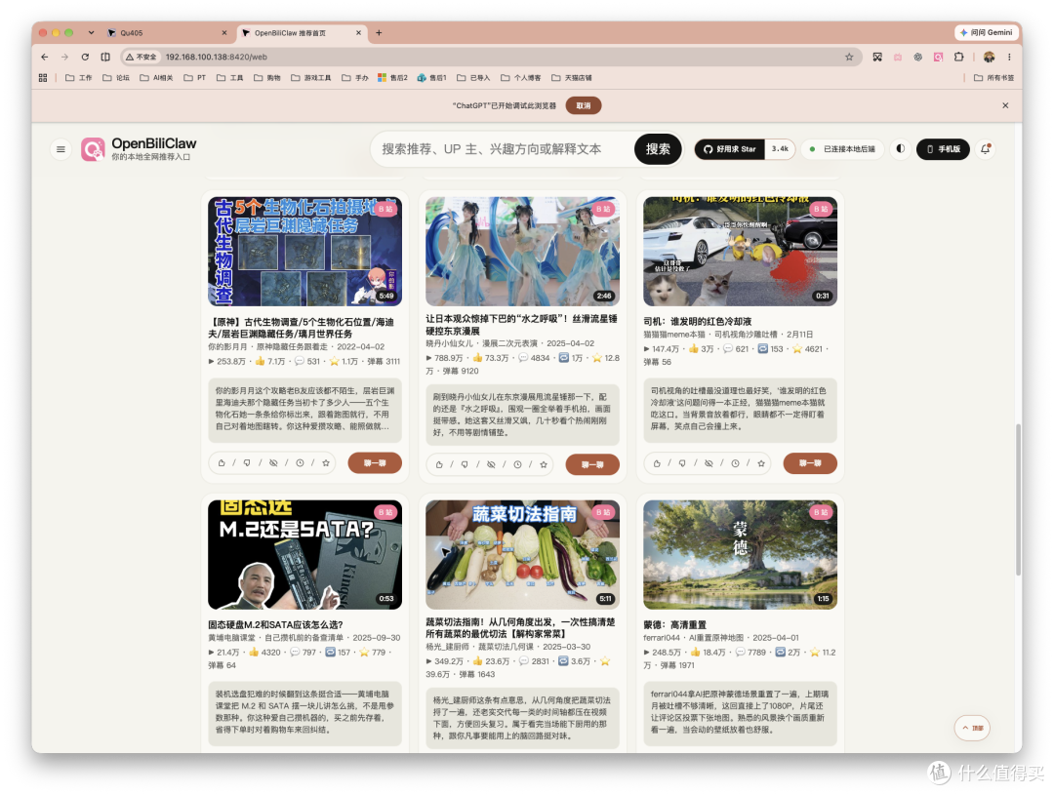
Task: Click the page vertical scrollbar
Action: (x=1018, y=499)
